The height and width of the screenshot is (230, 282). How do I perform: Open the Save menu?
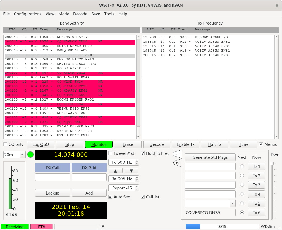coord(96,14)
